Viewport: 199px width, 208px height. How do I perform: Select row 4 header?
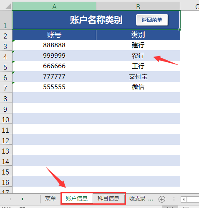tap(6, 56)
